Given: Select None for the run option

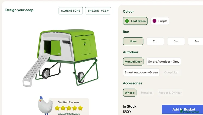Looking at the screenshot, I should (133, 41).
